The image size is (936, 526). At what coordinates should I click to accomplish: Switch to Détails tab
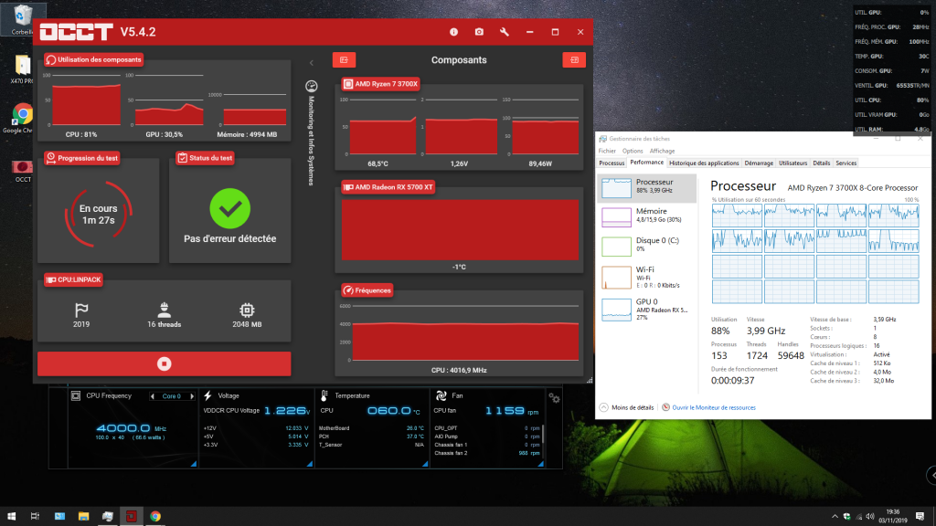click(822, 163)
